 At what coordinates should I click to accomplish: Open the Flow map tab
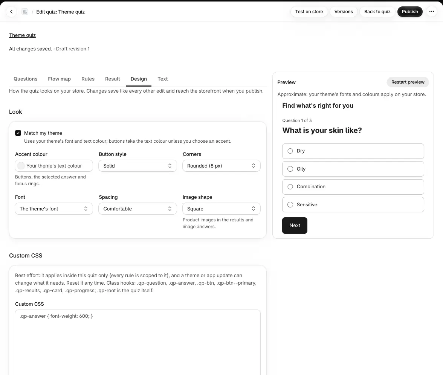pyautogui.click(x=60, y=79)
